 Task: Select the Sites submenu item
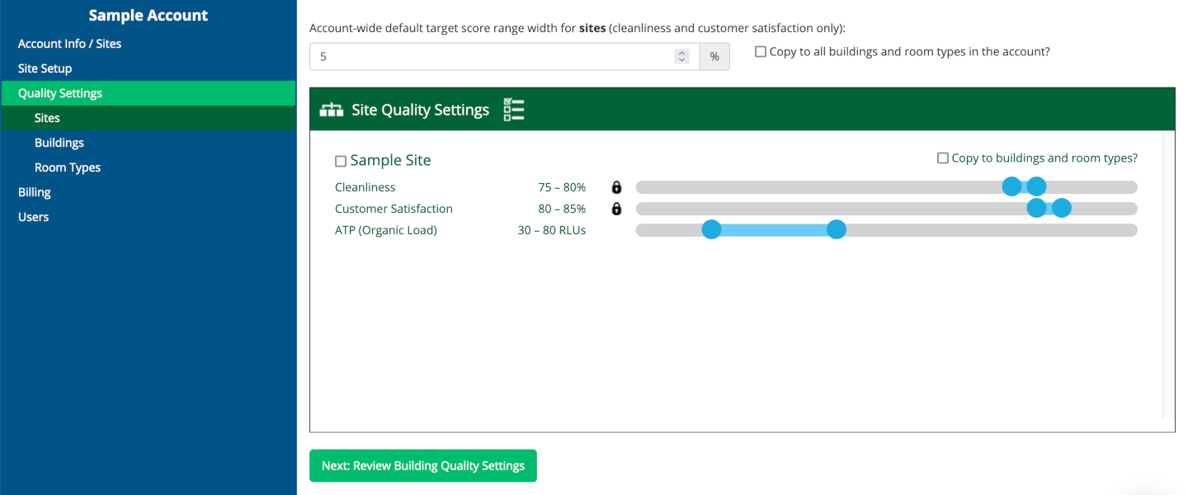pyautogui.click(x=47, y=118)
